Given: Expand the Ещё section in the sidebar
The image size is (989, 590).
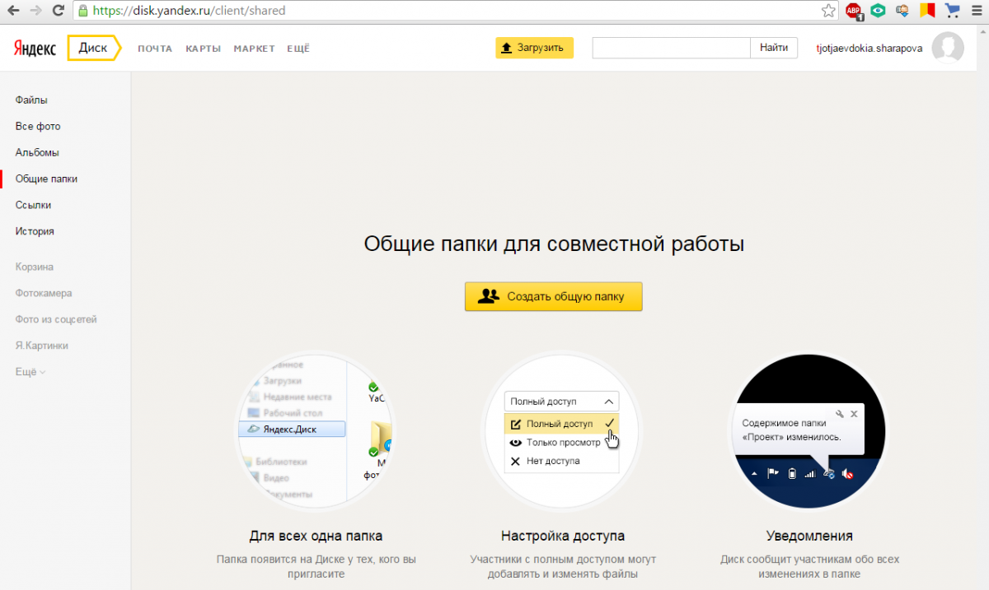Looking at the screenshot, I should point(30,372).
